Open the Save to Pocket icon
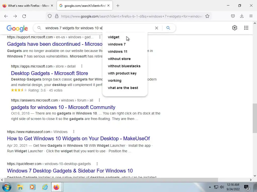The width and height of the screenshot is (257, 192). tap(233, 16)
